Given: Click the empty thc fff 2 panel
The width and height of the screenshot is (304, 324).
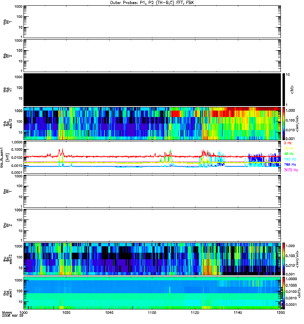Looking at the screenshot, I should point(152,225).
